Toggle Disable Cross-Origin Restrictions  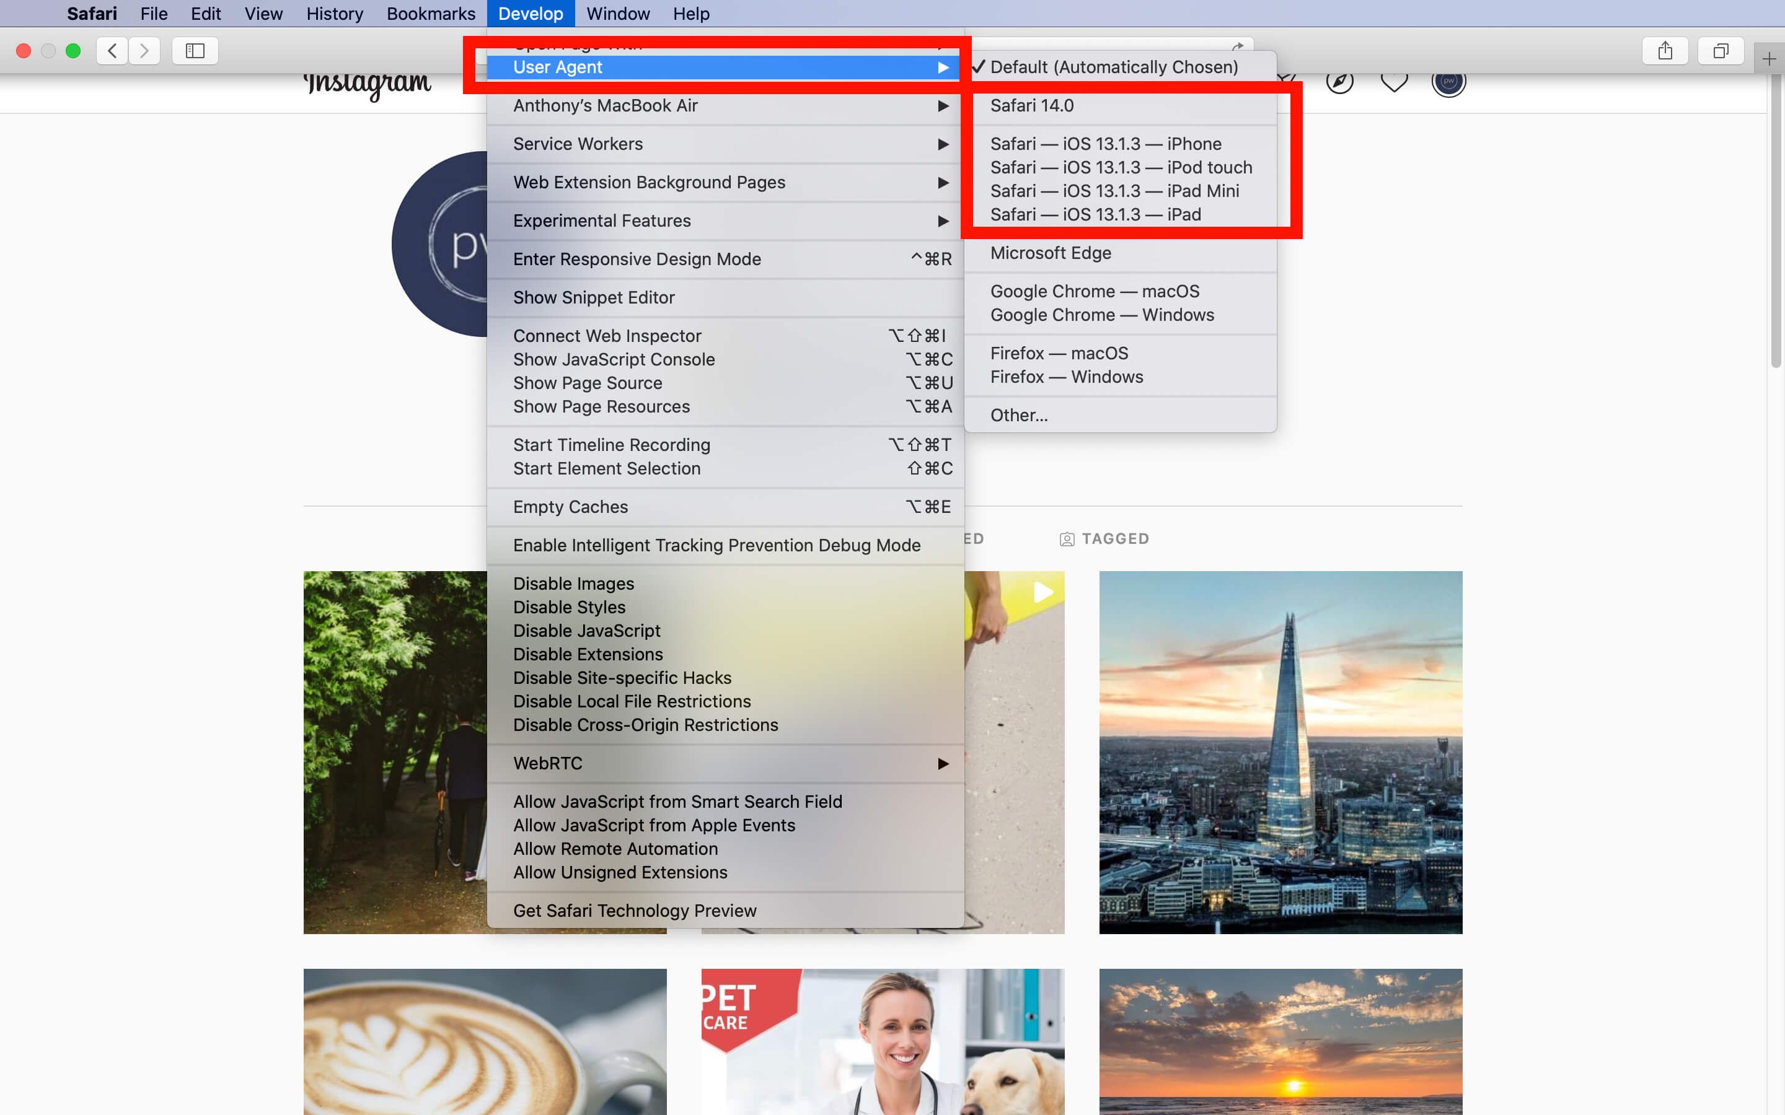725,725
